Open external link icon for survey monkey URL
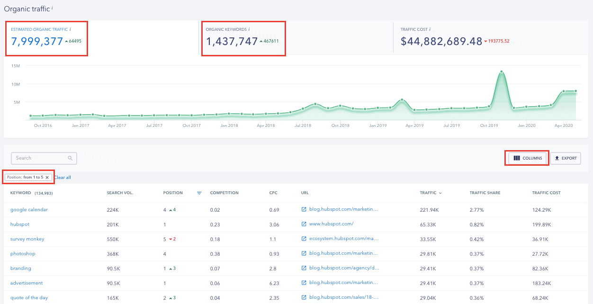Viewport: 593px width, 304px height. pos(304,239)
